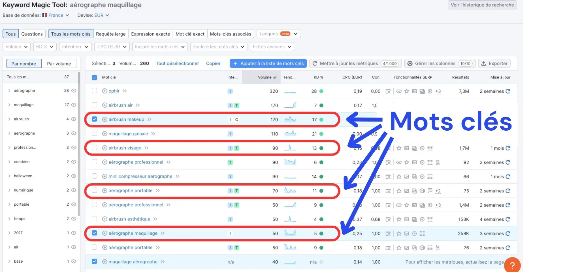This screenshot has width=580, height=272.
Task: Click Tout désélectionner link
Action: (x=177, y=63)
